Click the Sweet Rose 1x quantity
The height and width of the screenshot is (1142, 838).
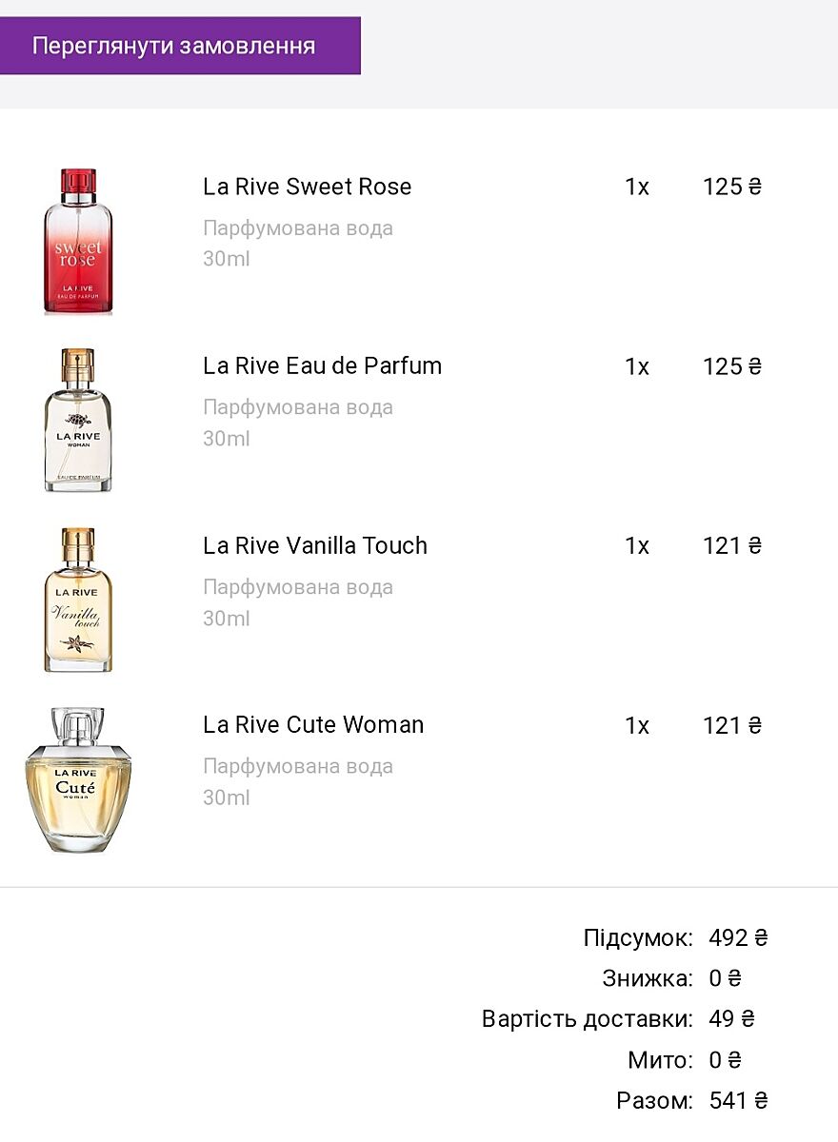pyautogui.click(x=637, y=187)
